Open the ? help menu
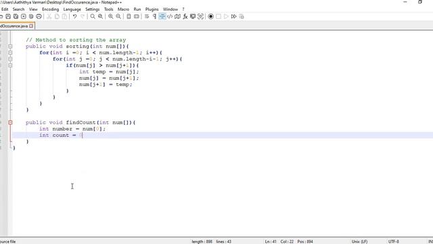433x244 pixels. point(183,9)
